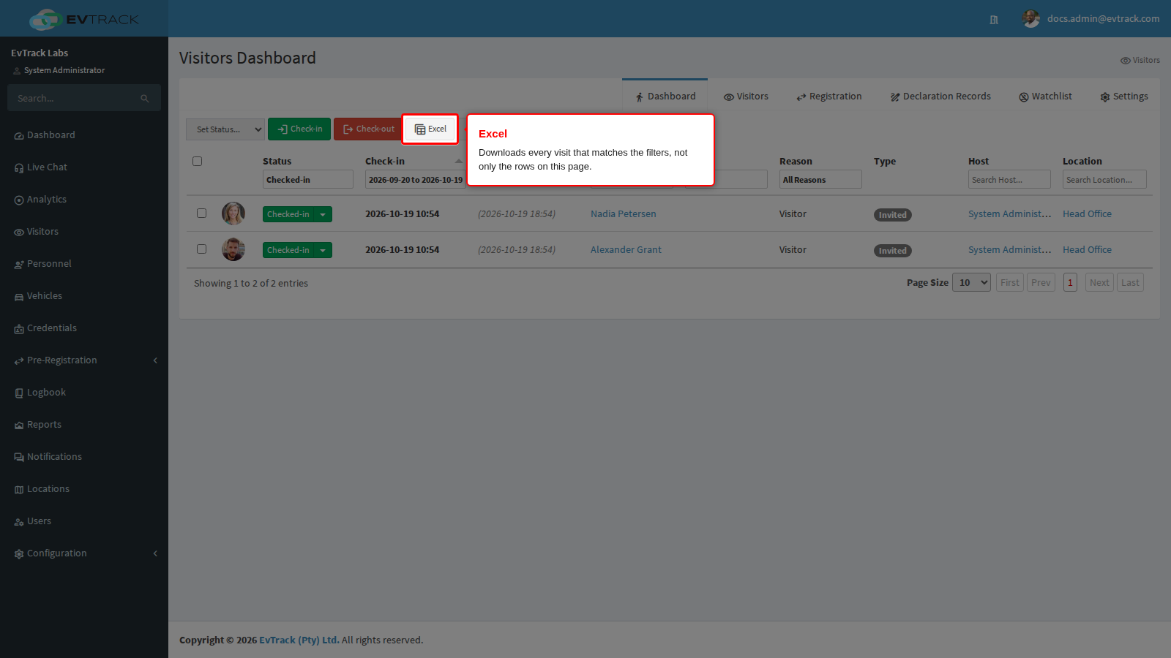Open the Set Status dropdown
The image size is (1171, 658).
click(x=225, y=129)
